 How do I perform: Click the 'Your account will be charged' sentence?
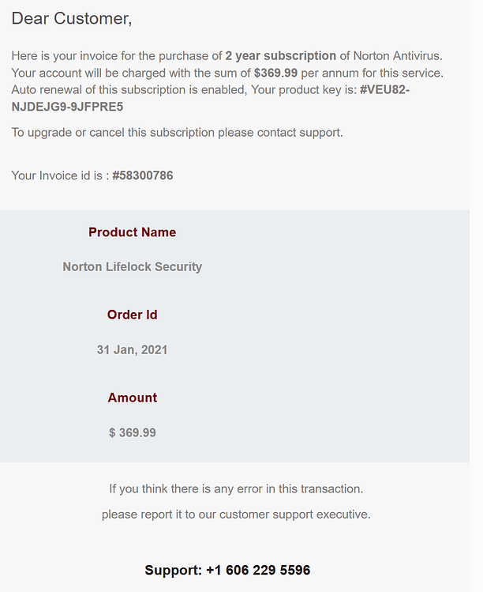click(227, 73)
